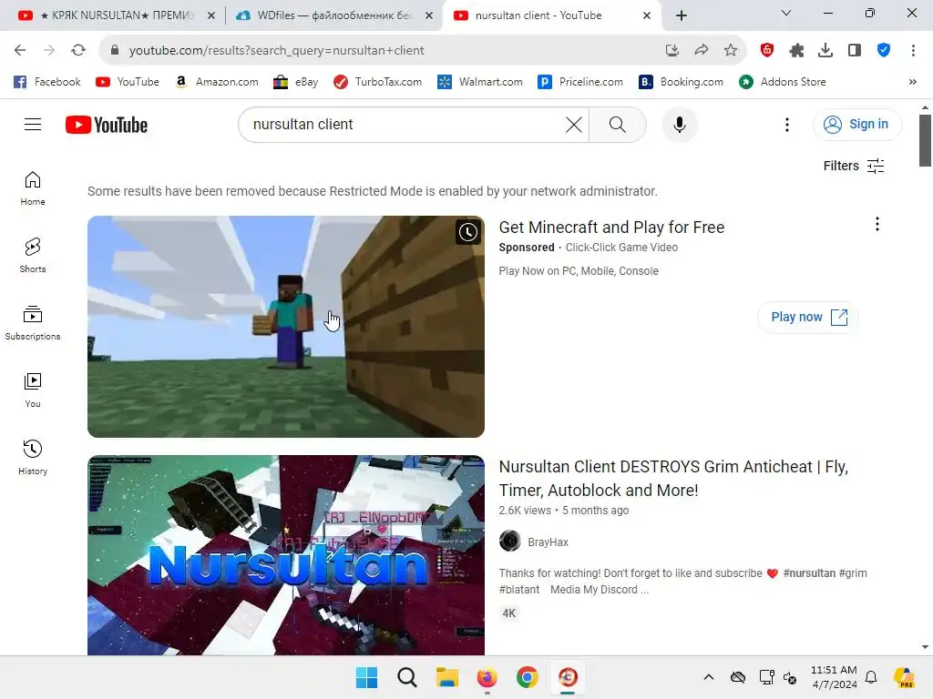The height and width of the screenshot is (699, 933).
Task: Click the magnifier search button
Action: tap(617, 125)
